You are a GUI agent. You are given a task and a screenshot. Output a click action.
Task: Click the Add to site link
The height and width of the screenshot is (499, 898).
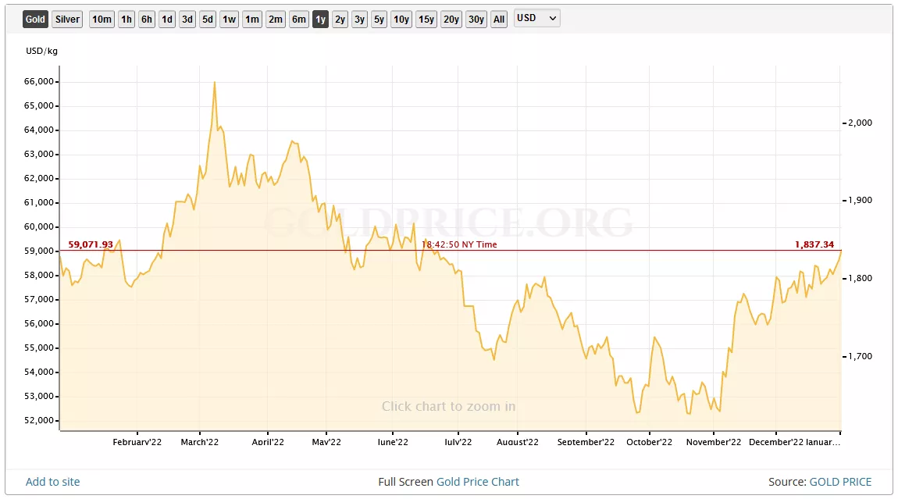click(53, 482)
